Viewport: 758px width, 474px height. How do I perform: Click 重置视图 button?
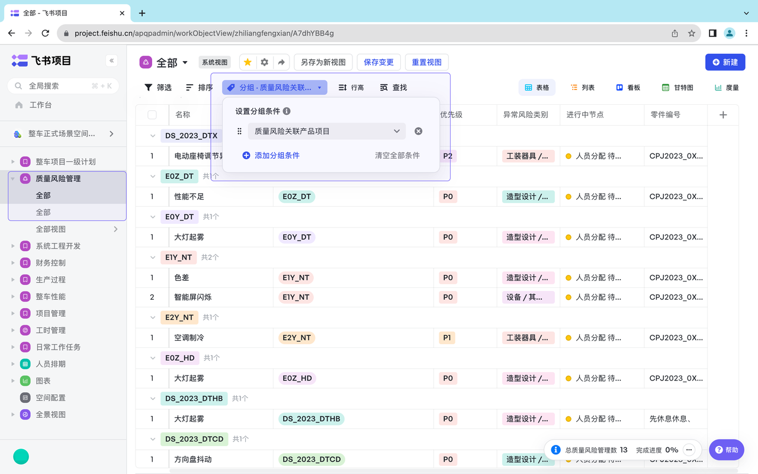click(x=427, y=62)
